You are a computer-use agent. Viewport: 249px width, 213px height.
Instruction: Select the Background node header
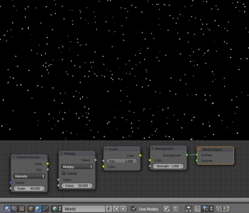[168, 148]
